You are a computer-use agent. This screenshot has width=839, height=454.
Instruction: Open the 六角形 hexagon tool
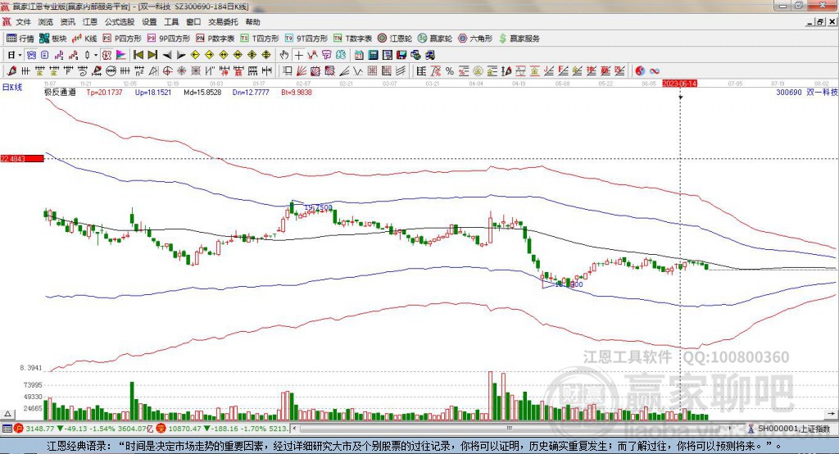point(474,39)
